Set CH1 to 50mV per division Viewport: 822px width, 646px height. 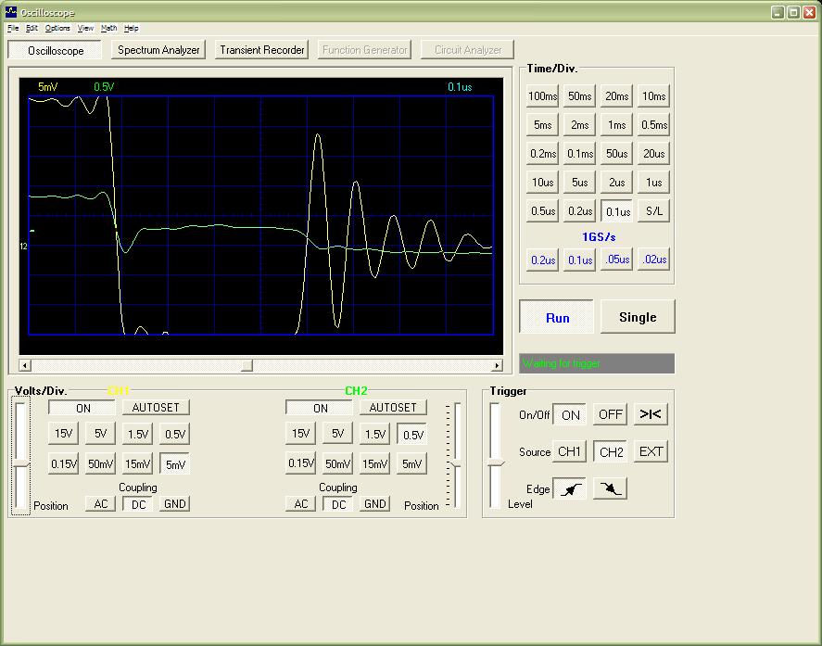100,463
